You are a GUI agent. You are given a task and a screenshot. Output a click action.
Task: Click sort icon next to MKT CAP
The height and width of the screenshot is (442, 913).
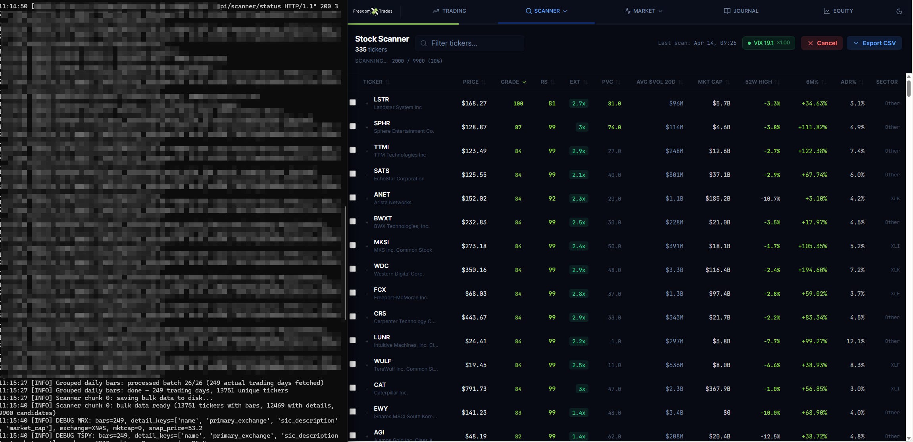coord(727,82)
